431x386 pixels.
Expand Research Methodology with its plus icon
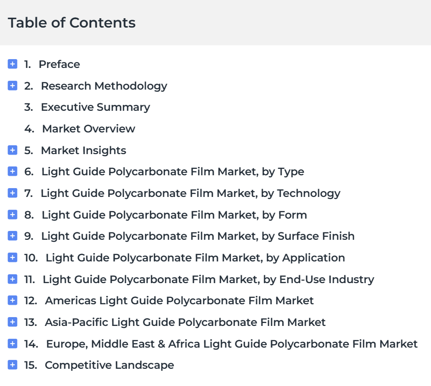coord(12,86)
